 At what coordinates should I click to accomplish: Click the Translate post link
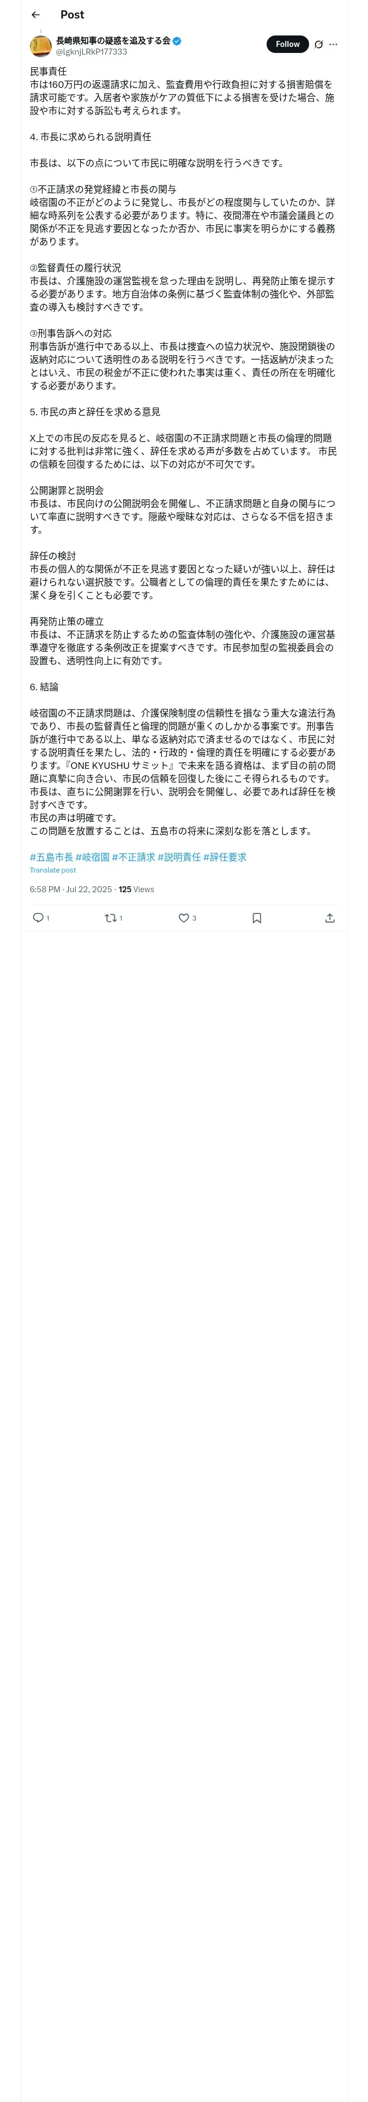(x=52, y=870)
